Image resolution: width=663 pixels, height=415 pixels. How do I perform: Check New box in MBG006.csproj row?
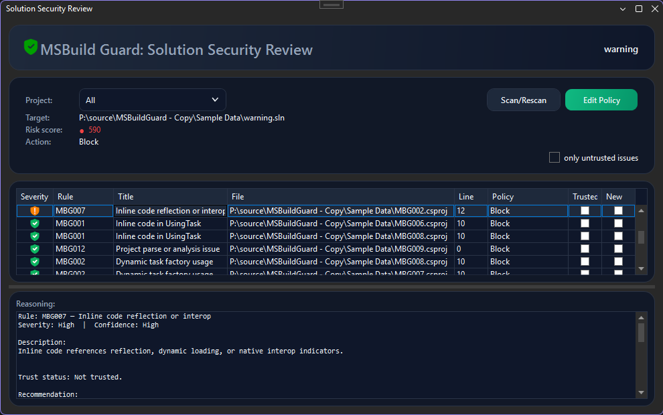point(618,223)
